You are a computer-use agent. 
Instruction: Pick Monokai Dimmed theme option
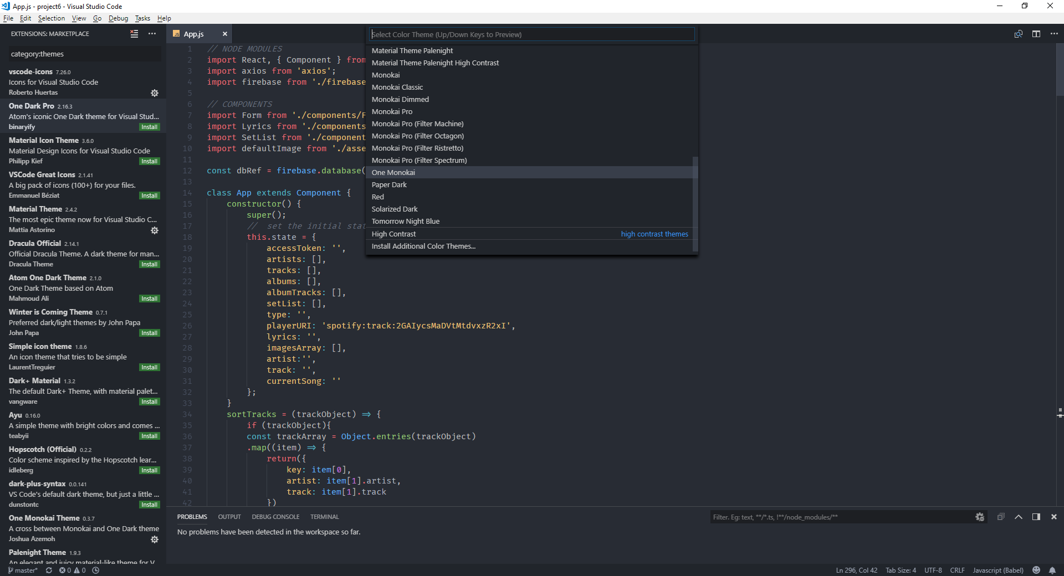click(529, 99)
